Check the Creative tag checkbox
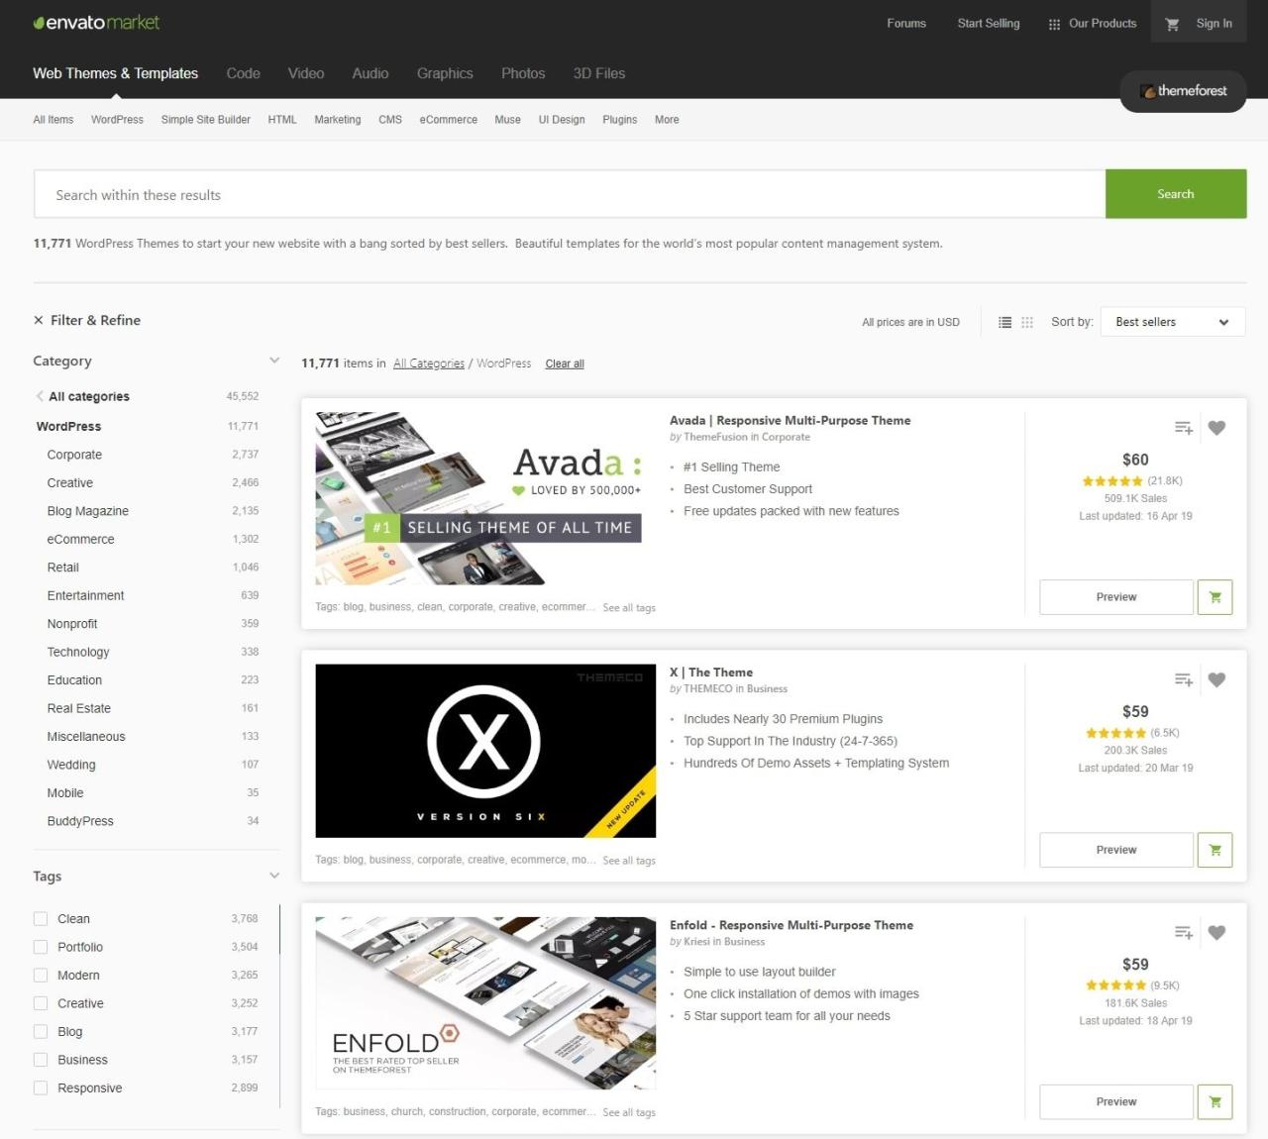 point(41,1003)
